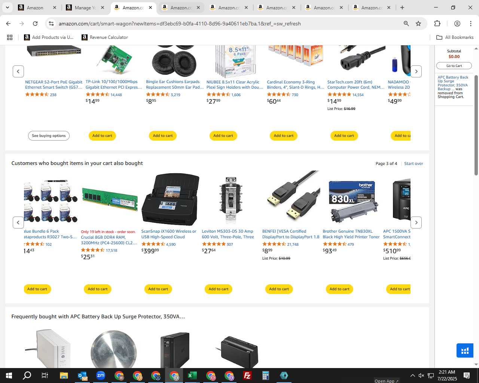Click the 'Go to Cart' button

(454, 66)
